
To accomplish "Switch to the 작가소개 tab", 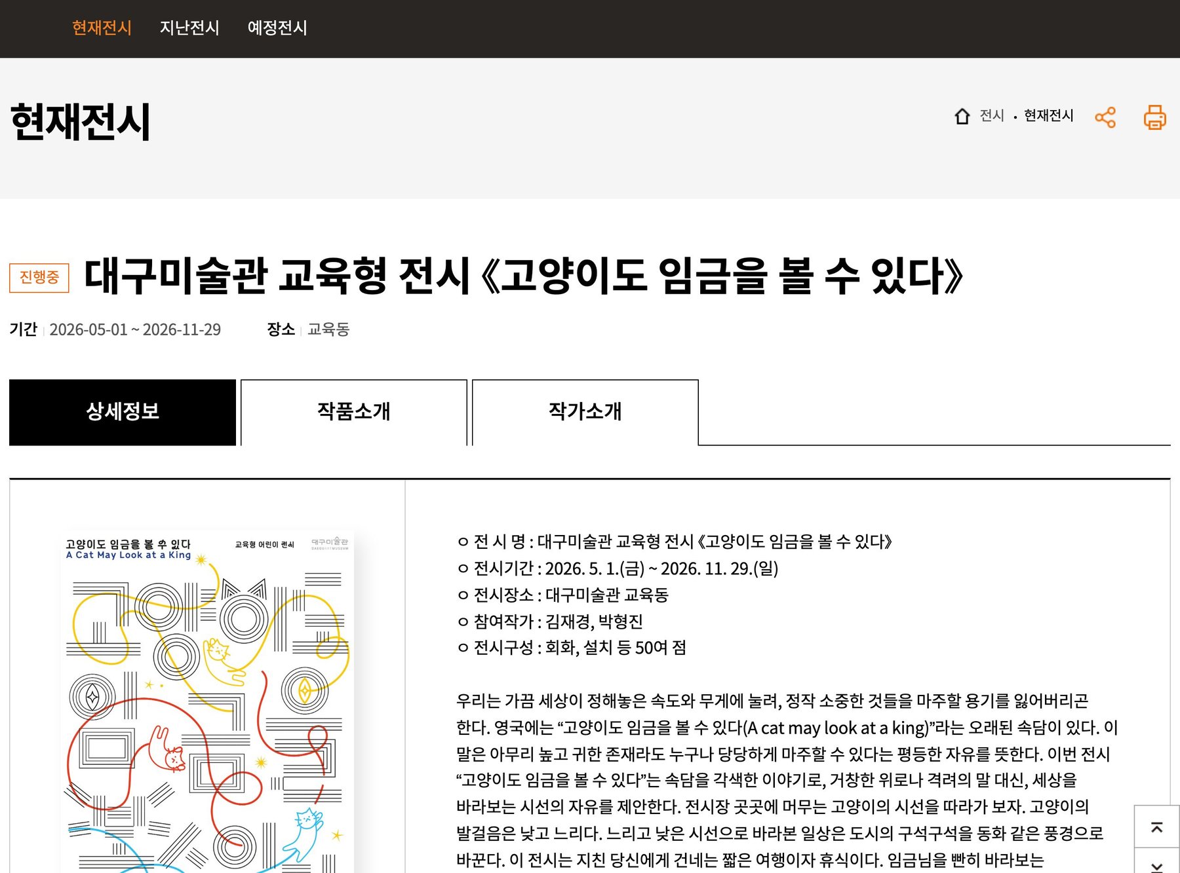I will tap(585, 412).
